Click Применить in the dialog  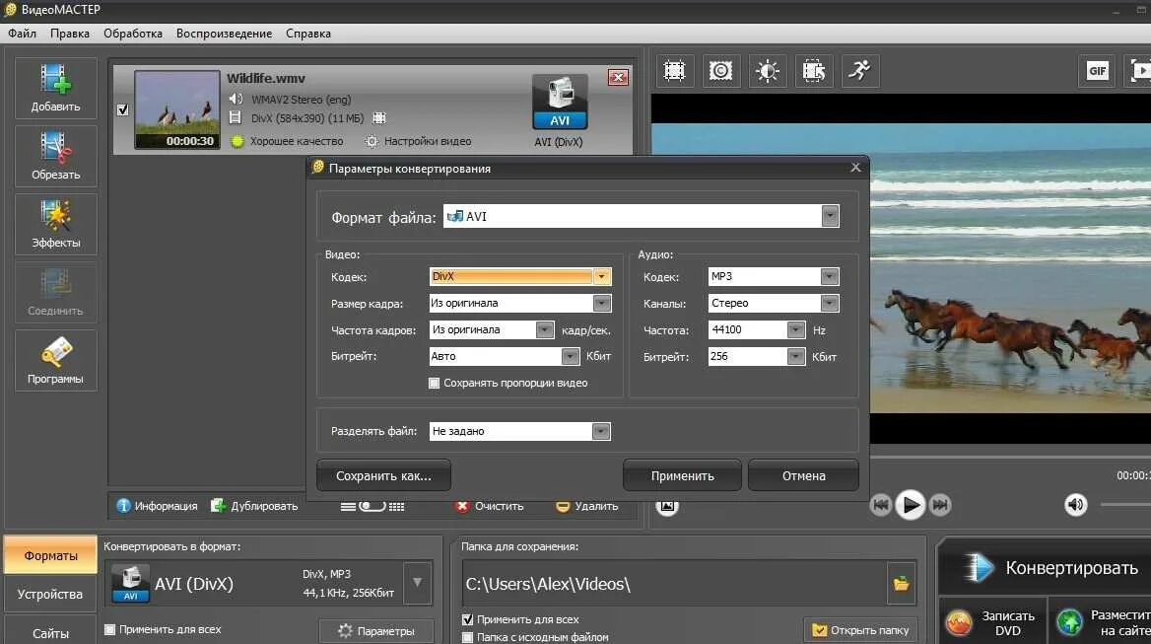[x=682, y=475]
